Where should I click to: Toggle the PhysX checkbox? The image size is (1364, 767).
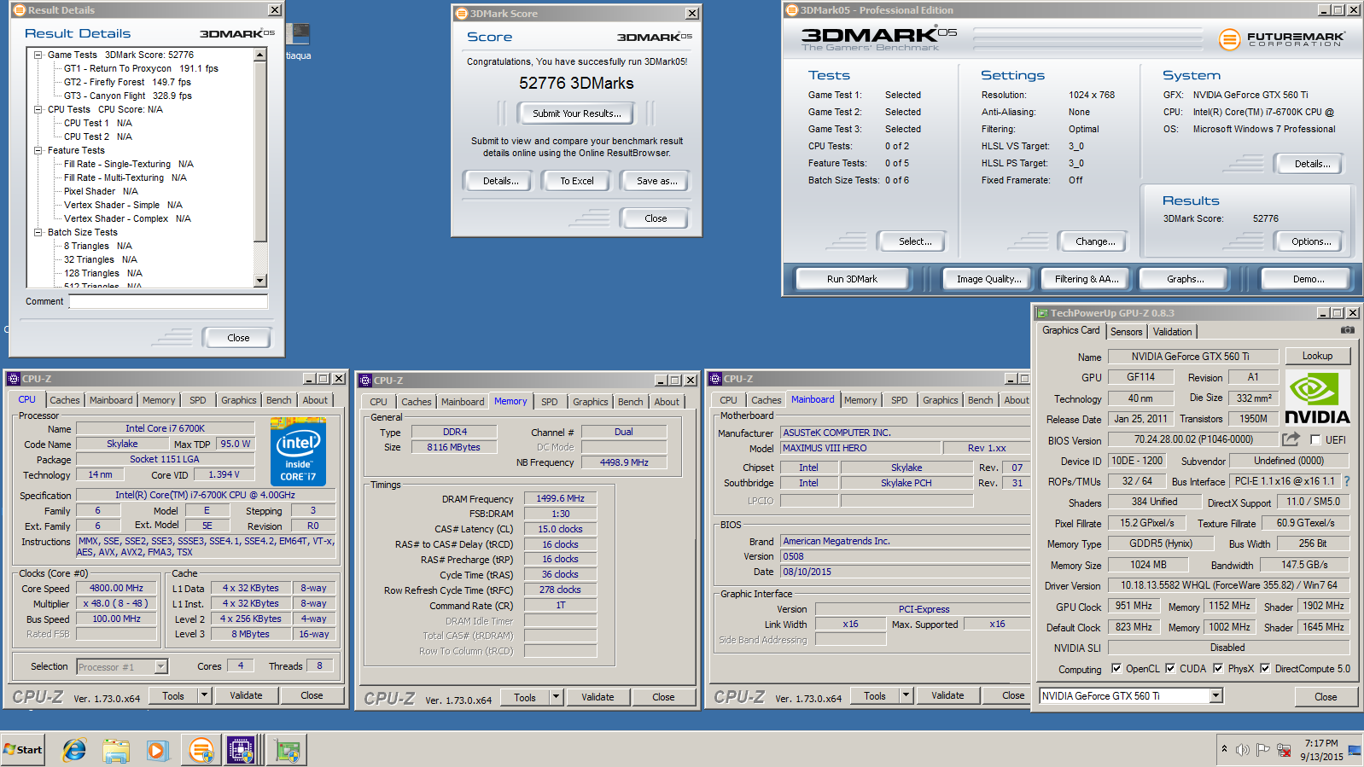tap(1218, 669)
